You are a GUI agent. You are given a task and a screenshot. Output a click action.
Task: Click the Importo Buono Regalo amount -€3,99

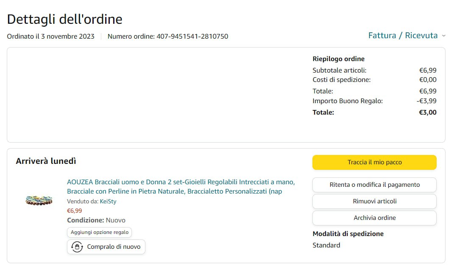pyautogui.click(x=426, y=101)
